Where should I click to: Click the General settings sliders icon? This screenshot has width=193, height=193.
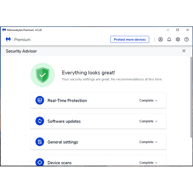coord(40,142)
